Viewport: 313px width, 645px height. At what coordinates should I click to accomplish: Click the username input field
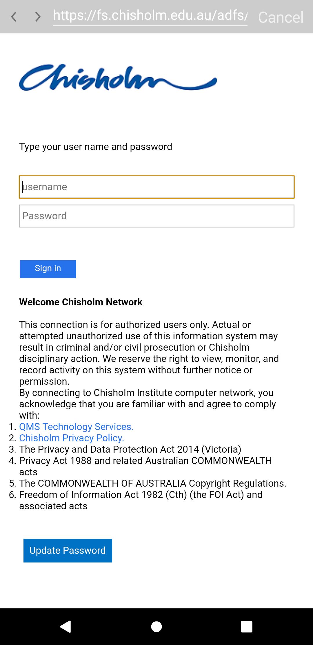click(x=156, y=187)
